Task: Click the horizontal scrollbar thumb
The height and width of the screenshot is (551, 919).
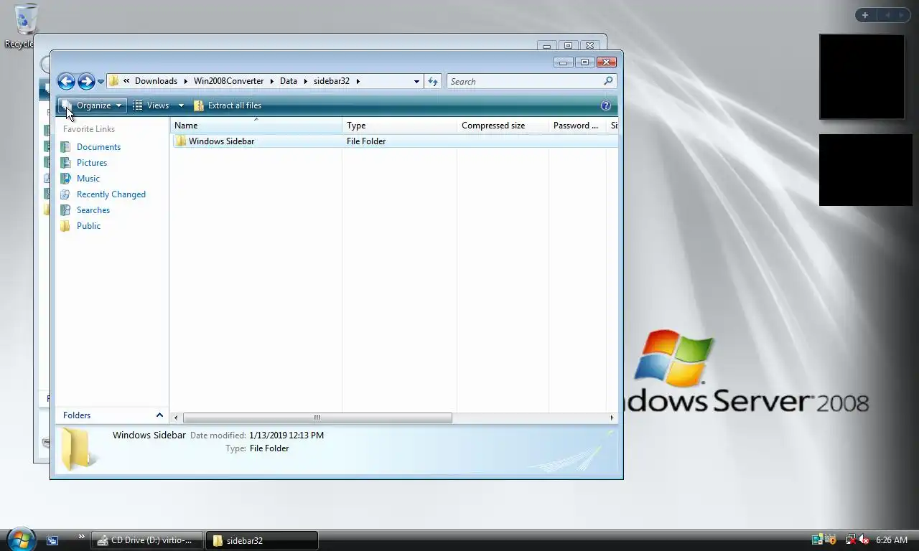Action: pyautogui.click(x=317, y=418)
